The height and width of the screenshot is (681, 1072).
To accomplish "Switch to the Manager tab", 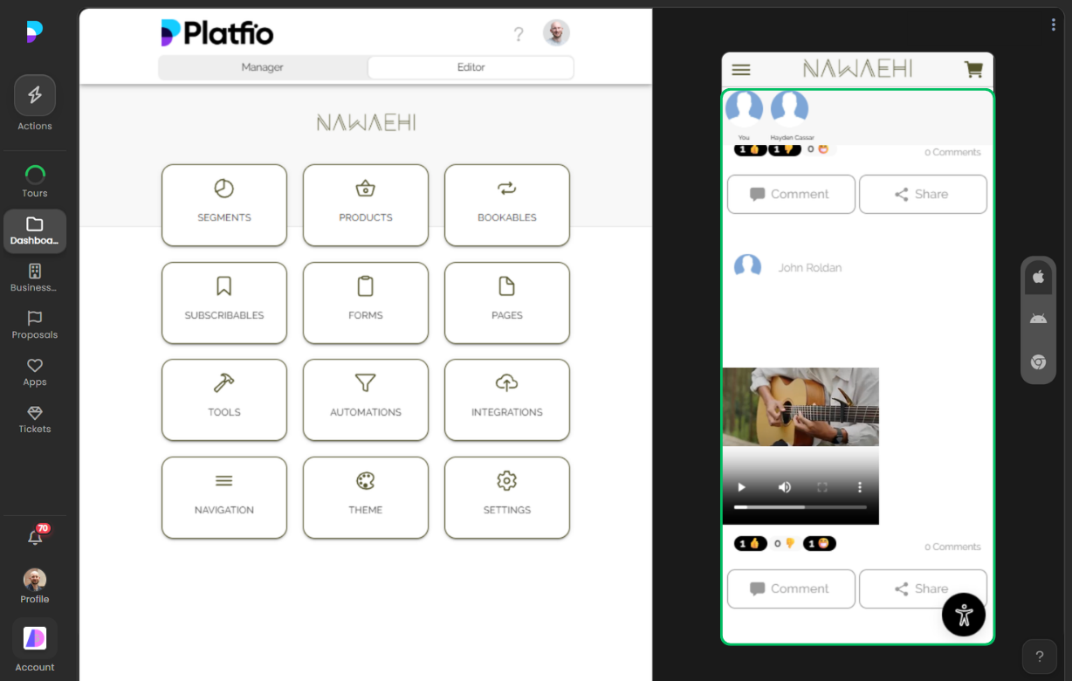I will tap(262, 66).
